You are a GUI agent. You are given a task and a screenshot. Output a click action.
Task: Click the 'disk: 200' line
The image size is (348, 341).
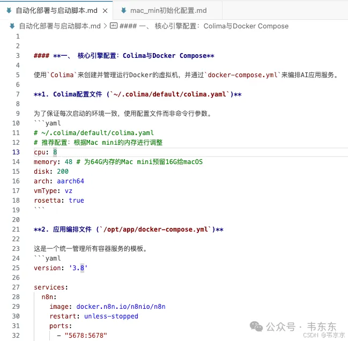click(51, 172)
